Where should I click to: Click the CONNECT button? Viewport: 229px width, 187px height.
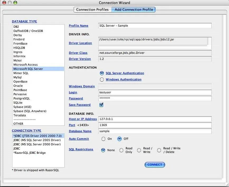[x=155, y=165]
